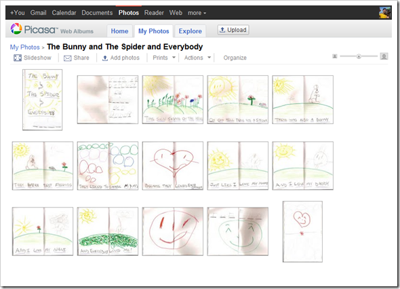The width and height of the screenshot is (400, 289).
Task: Open the 'And I love my nanni' thumbnail
Action: pos(43,231)
